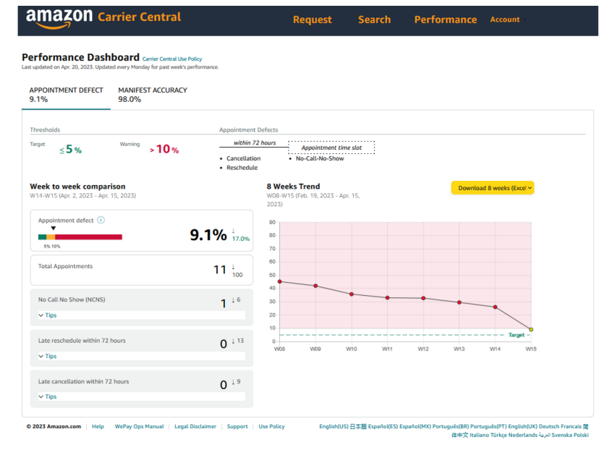Click the Appointment defect info icon
Viewport: 612px width, 452px height.
[x=101, y=220]
